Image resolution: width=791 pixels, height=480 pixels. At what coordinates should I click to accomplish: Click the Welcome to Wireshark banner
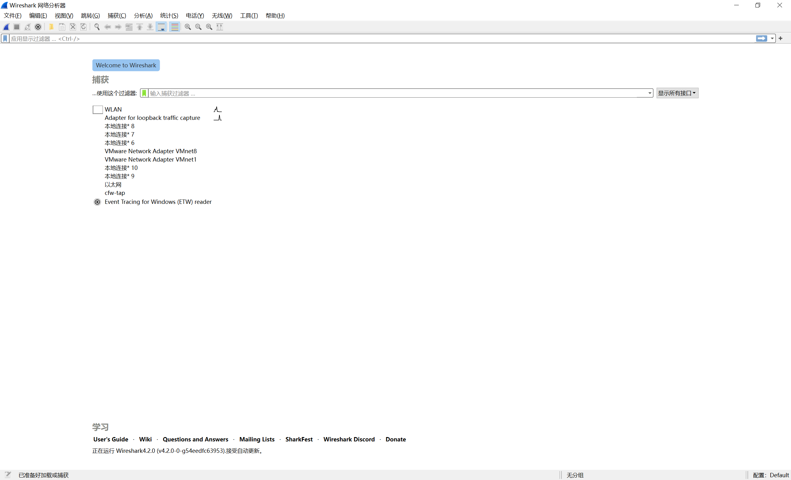point(126,65)
